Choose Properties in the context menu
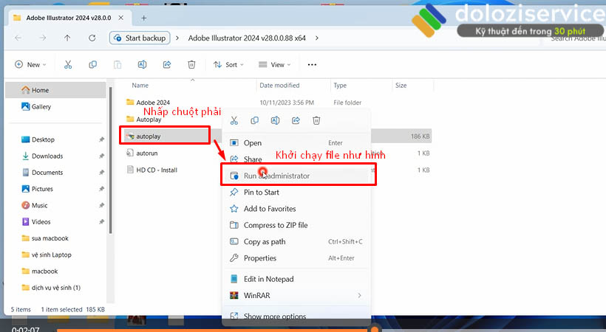This screenshot has width=606, height=332. [x=259, y=258]
